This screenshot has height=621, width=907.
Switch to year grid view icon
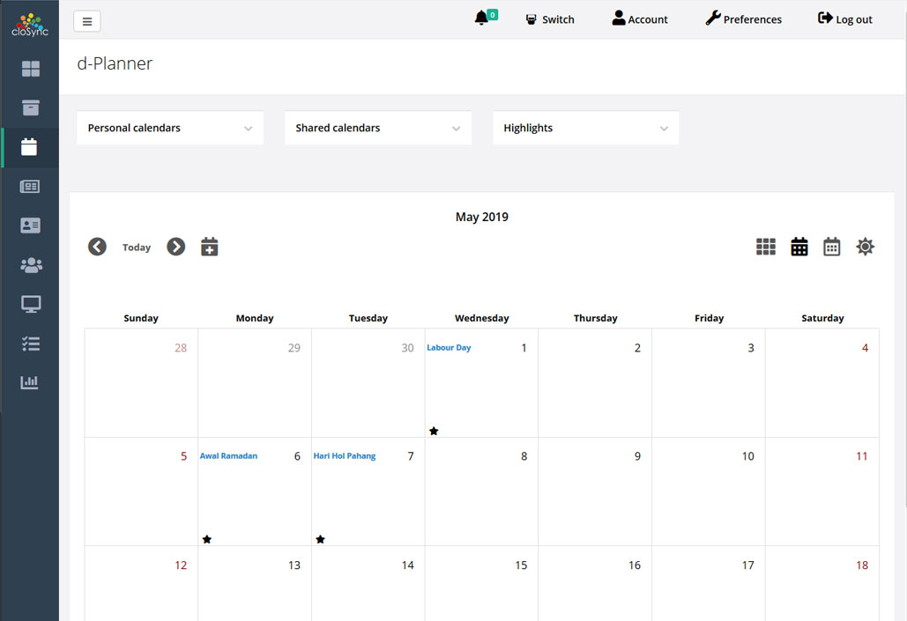[x=765, y=247]
